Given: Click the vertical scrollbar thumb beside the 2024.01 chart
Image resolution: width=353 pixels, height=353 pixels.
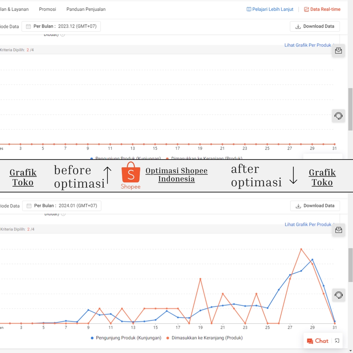Looking at the screenshot, I should [350, 265].
